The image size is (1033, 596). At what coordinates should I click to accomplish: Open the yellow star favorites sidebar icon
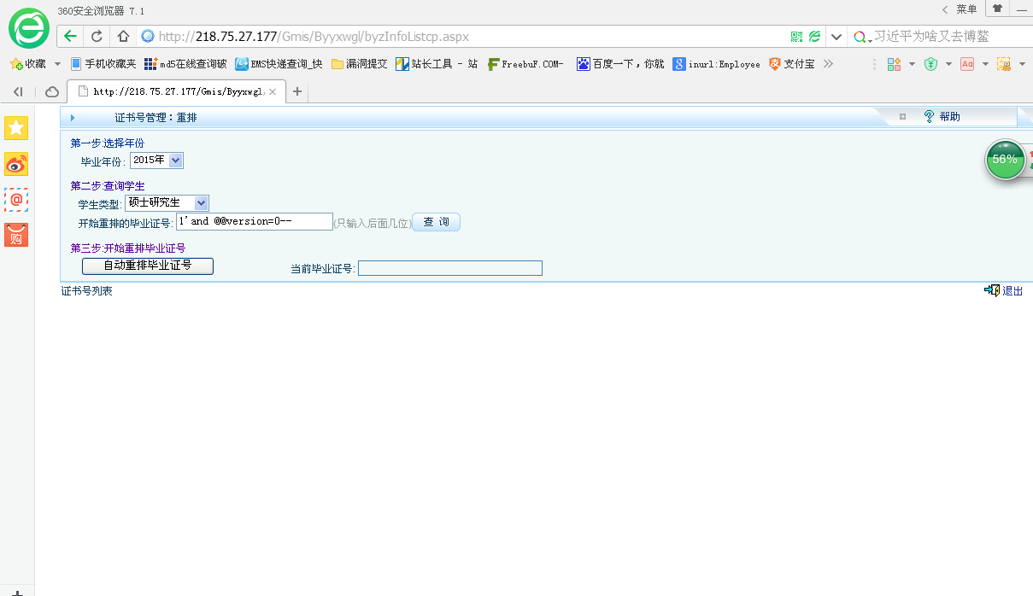[x=17, y=128]
